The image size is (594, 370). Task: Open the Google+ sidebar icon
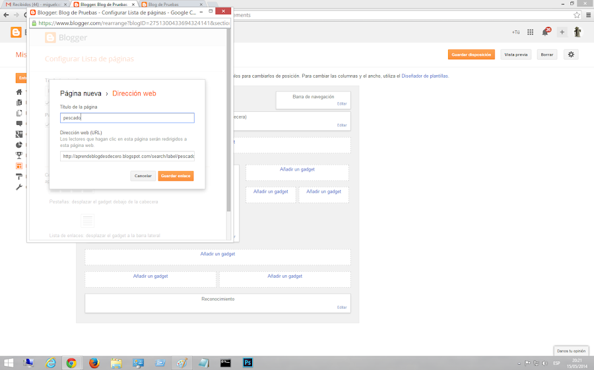(19, 134)
